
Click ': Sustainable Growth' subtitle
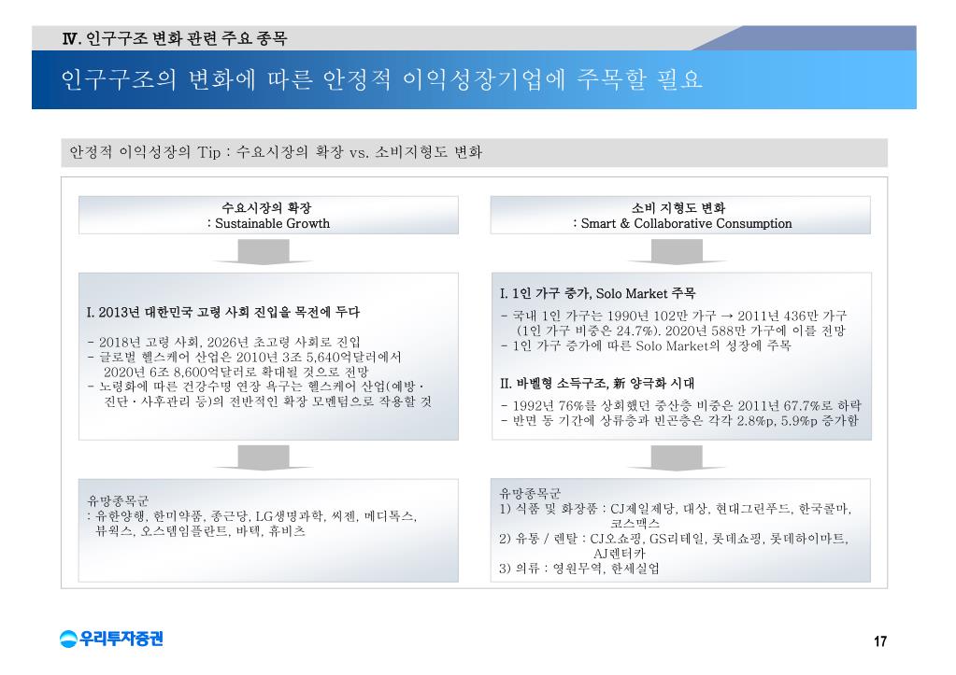tap(268, 223)
